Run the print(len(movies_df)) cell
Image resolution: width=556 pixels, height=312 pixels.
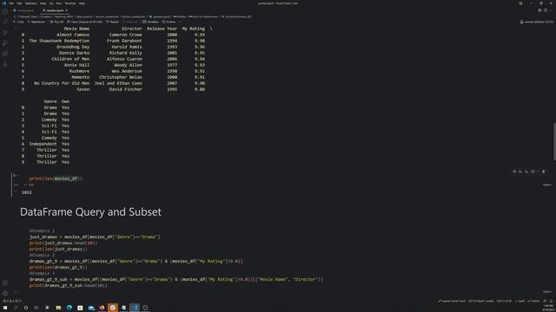[15, 175]
